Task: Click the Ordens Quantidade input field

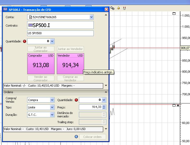Action: coord(91,100)
